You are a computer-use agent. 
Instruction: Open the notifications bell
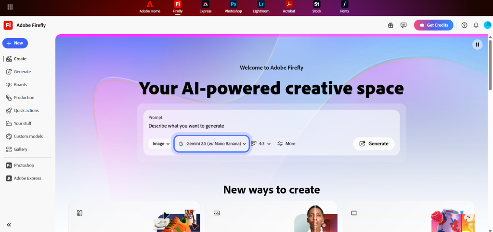[476, 25]
